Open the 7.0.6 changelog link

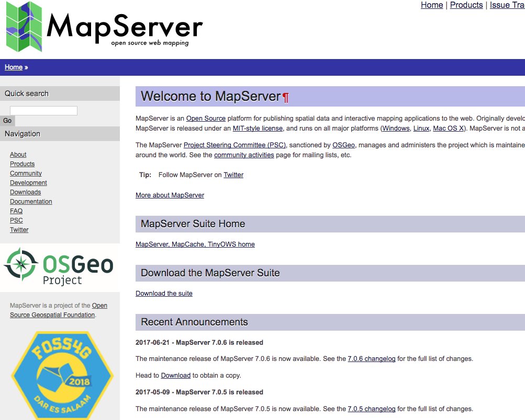[372, 359]
